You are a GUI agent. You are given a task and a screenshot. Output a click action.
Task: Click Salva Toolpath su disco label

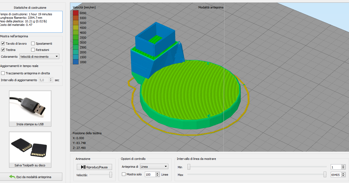(30, 165)
